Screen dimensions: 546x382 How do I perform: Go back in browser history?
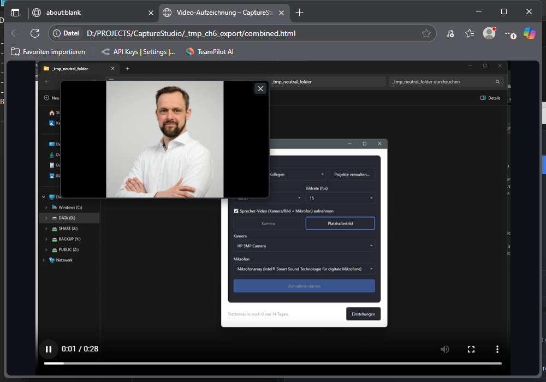[15, 33]
